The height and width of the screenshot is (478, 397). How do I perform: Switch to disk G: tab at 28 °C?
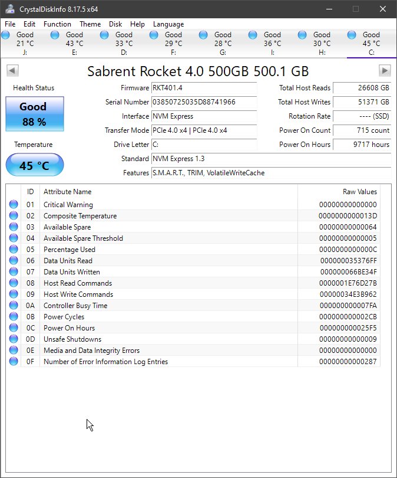[223, 44]
